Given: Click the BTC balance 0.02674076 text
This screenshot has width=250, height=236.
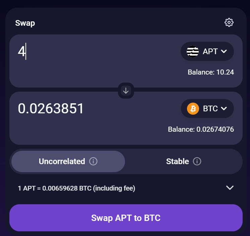Looking at the screenshot, I should coord(201,129).
